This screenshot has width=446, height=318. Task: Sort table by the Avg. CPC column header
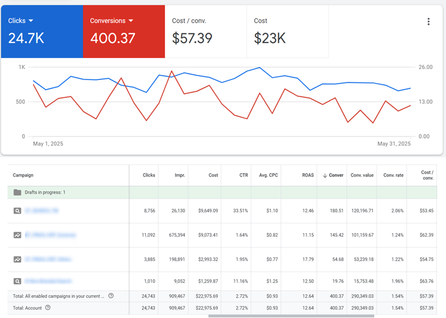pos(268,175)
